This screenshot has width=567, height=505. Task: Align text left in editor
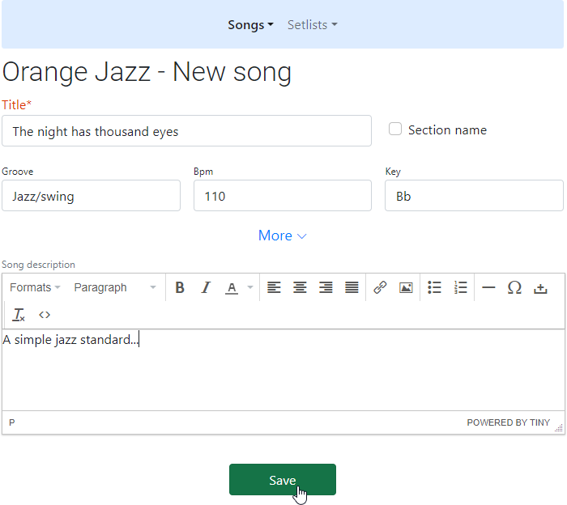coord(275,287)
